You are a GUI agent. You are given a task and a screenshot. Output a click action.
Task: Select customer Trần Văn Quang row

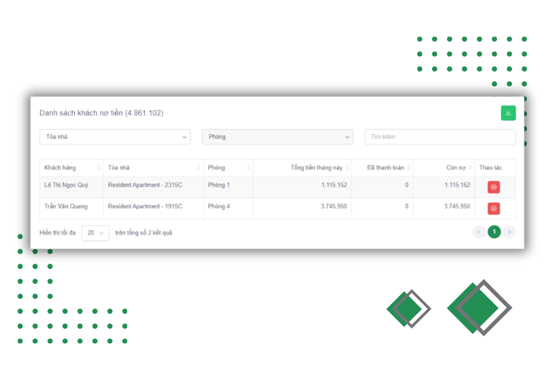[66, 206]
